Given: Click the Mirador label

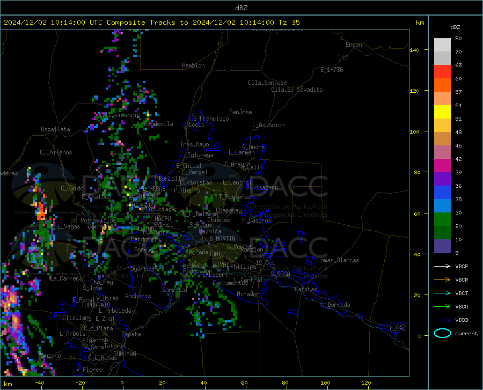Looking at the screenshot, I should coord(247,294).
